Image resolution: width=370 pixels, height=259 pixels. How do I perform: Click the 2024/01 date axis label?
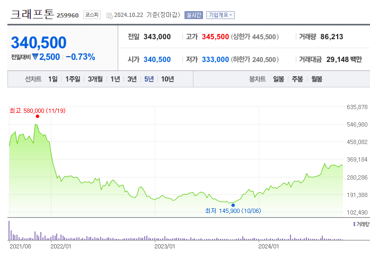click(x=269, y=246)
